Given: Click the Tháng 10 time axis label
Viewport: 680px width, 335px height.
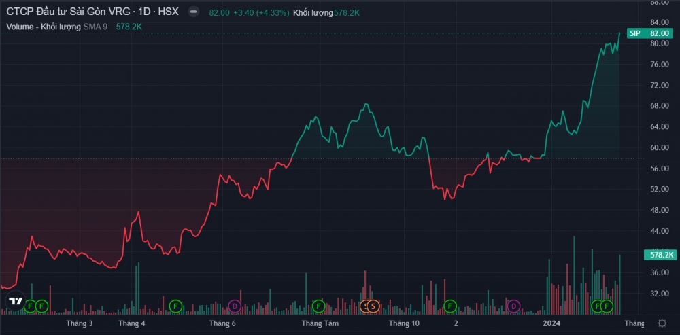Looking at the screenshot, I should coord(404,324).
